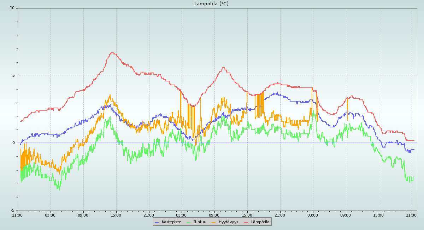Click the y-axis label 5
The image size is (424, 230).
point(13,76)
